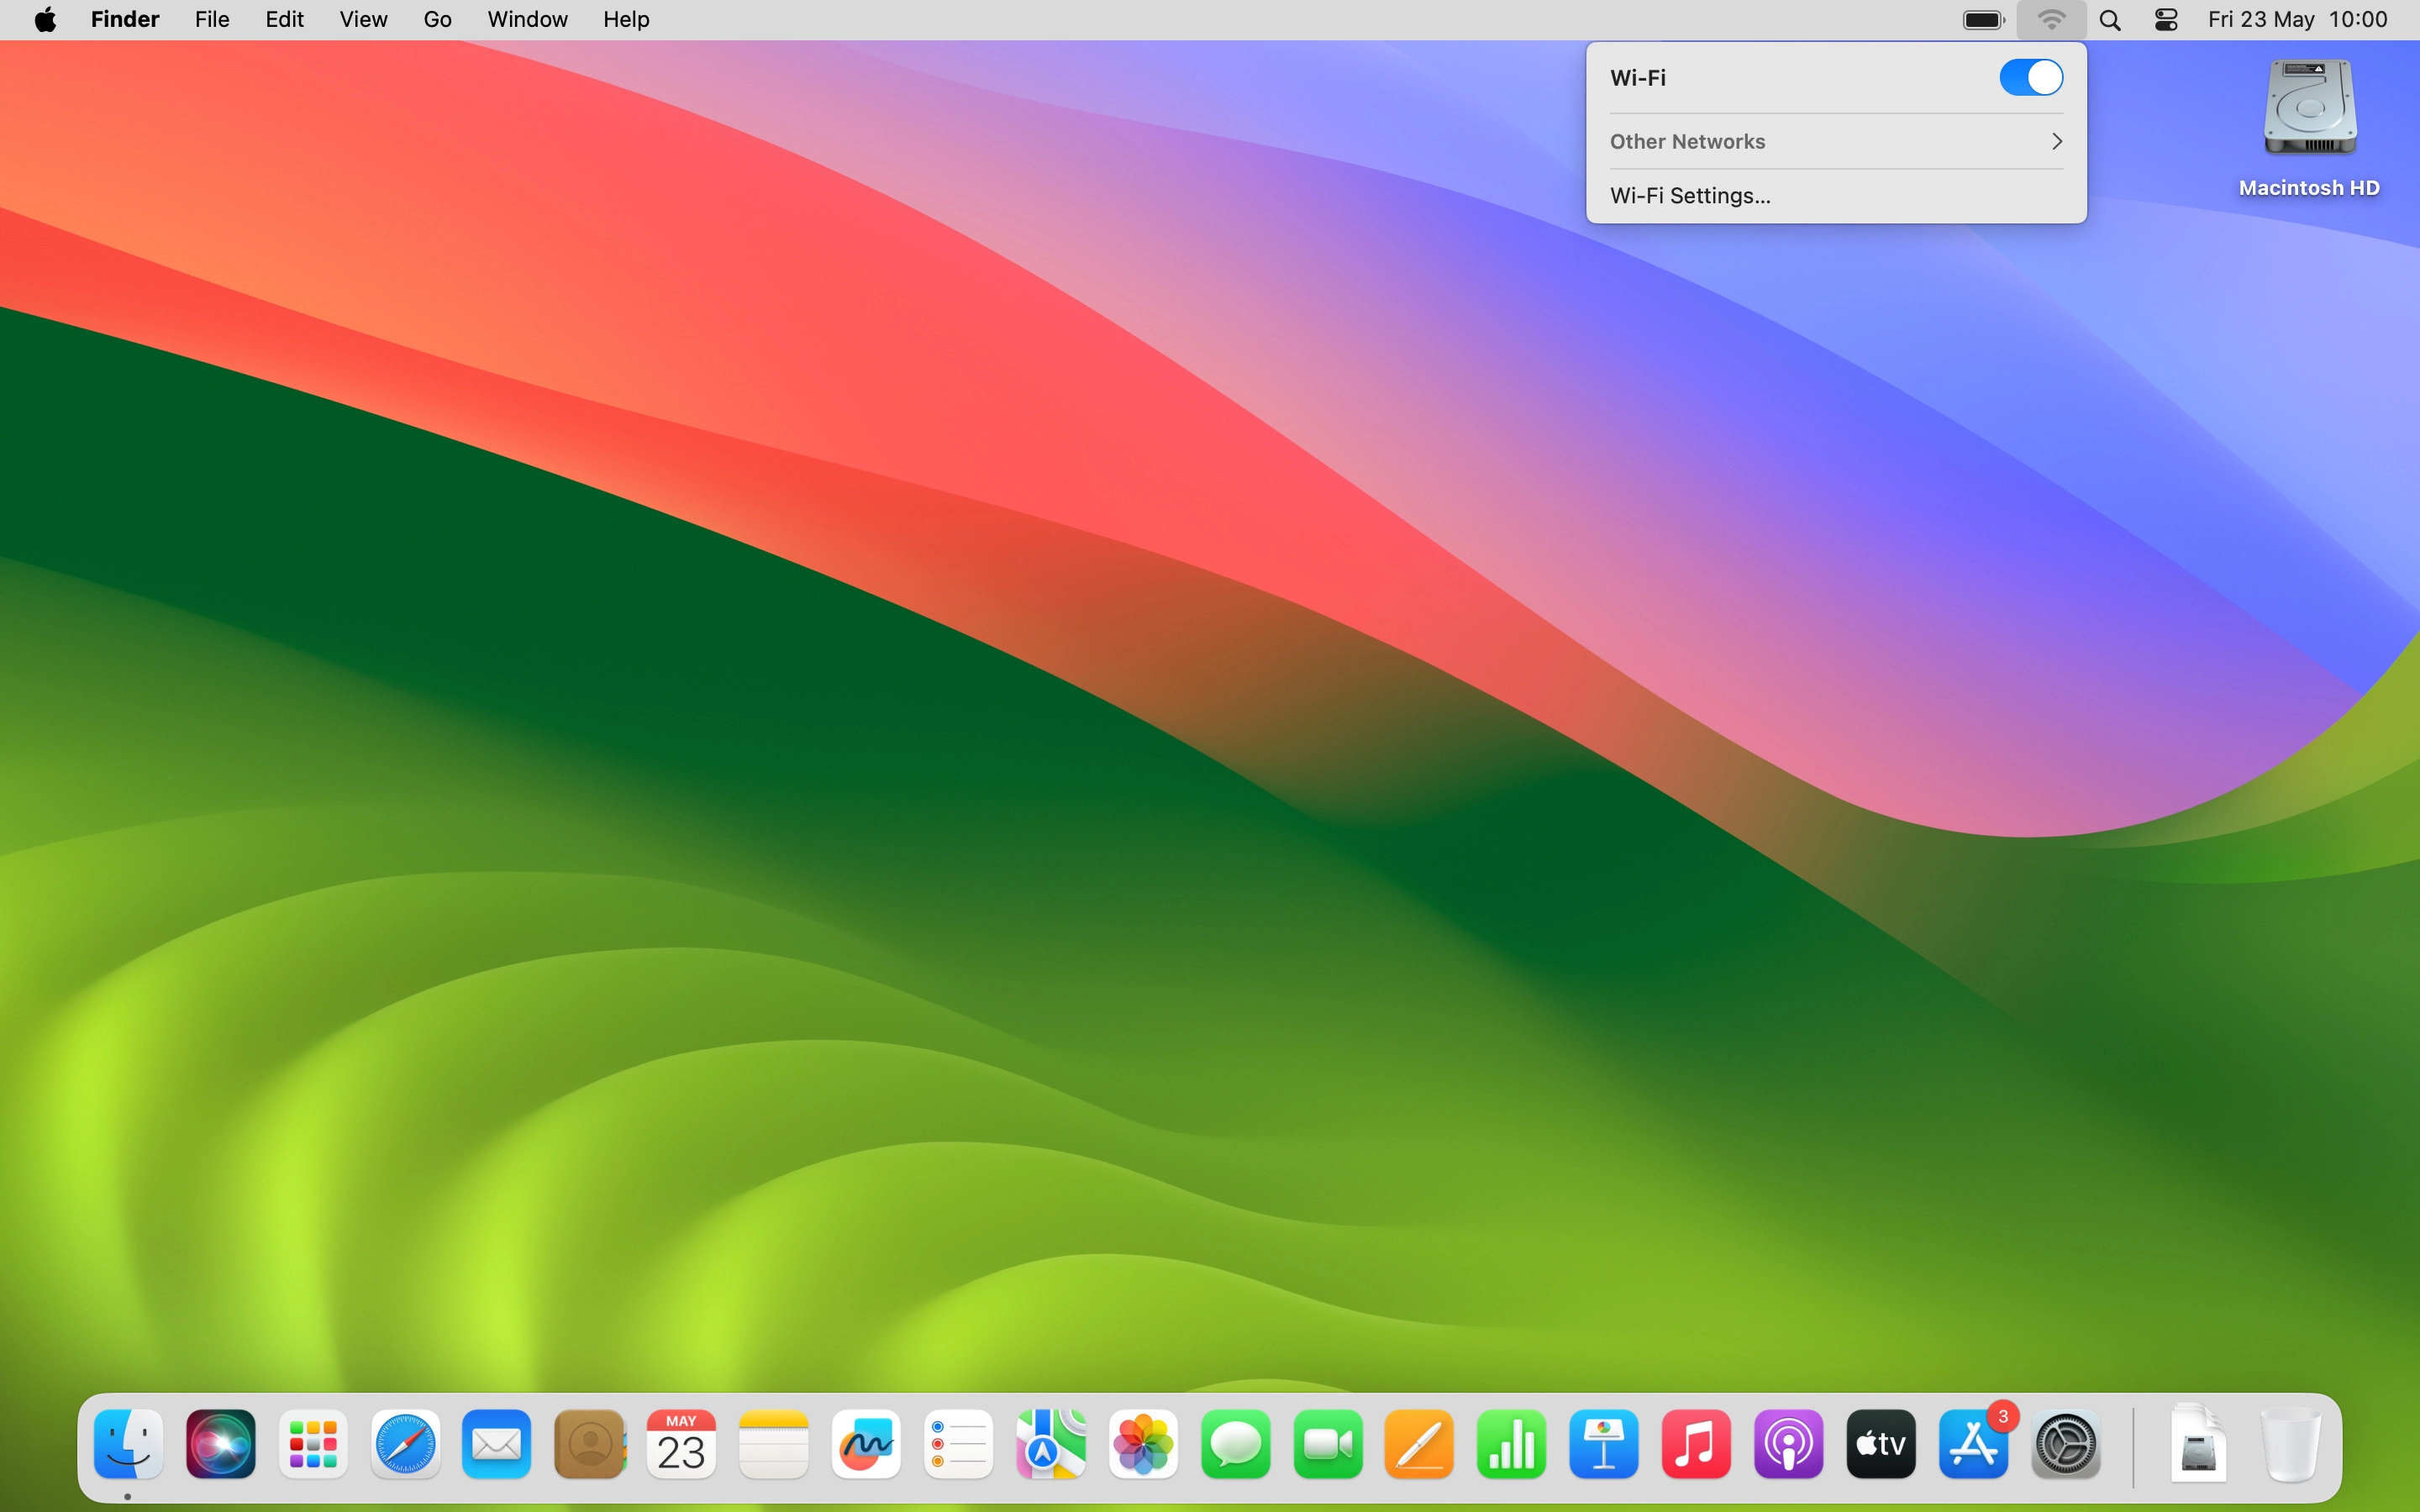Click the battery status icon

[1983, 20]
